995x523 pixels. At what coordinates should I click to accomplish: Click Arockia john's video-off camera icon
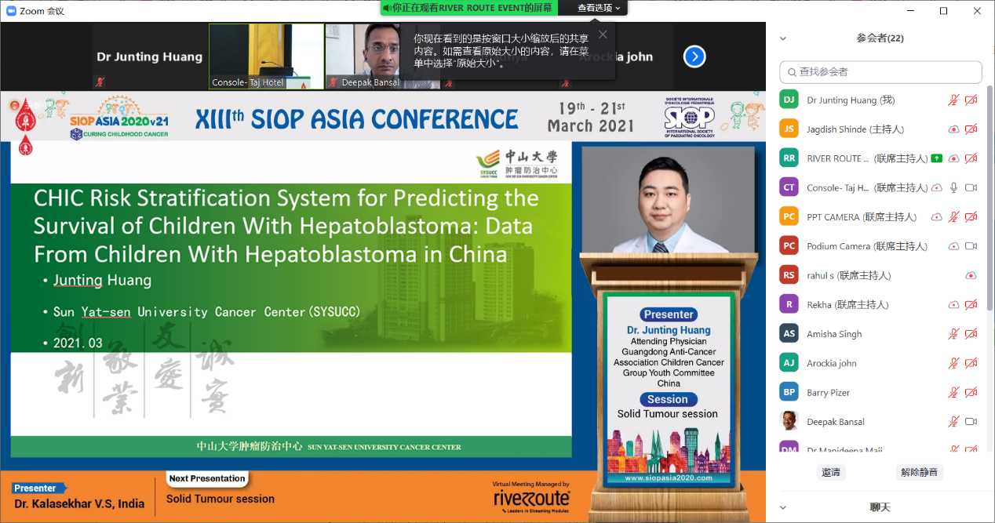point(971,363)
